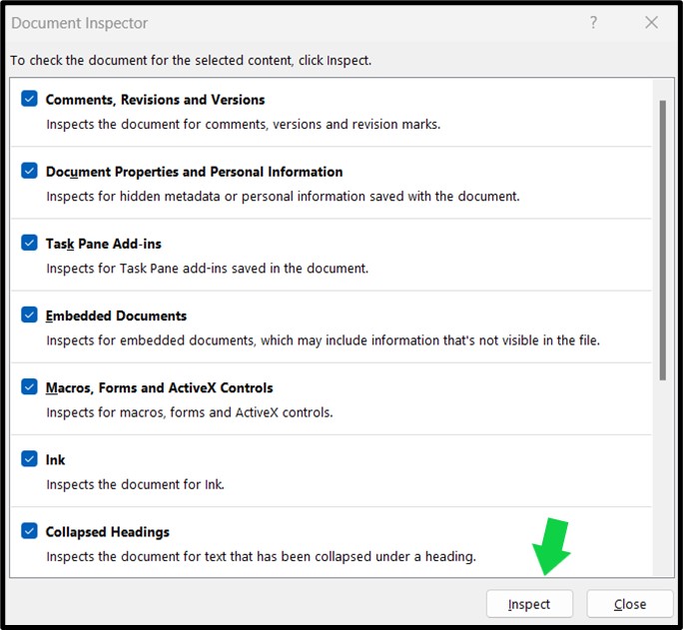Click the 'Ink' heading label

(x=55, y=459)
